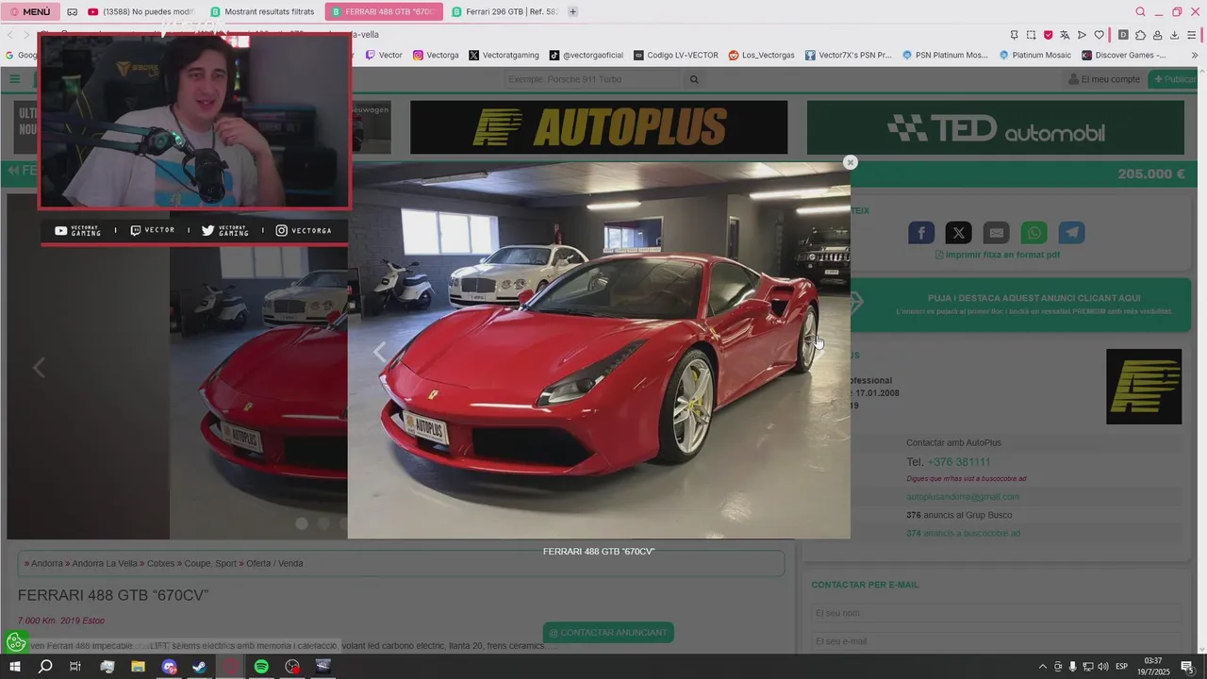Open the @vectorgaoficial TikTok bookmark
The width and height of the screenshot is (1207, 679).
587,55
